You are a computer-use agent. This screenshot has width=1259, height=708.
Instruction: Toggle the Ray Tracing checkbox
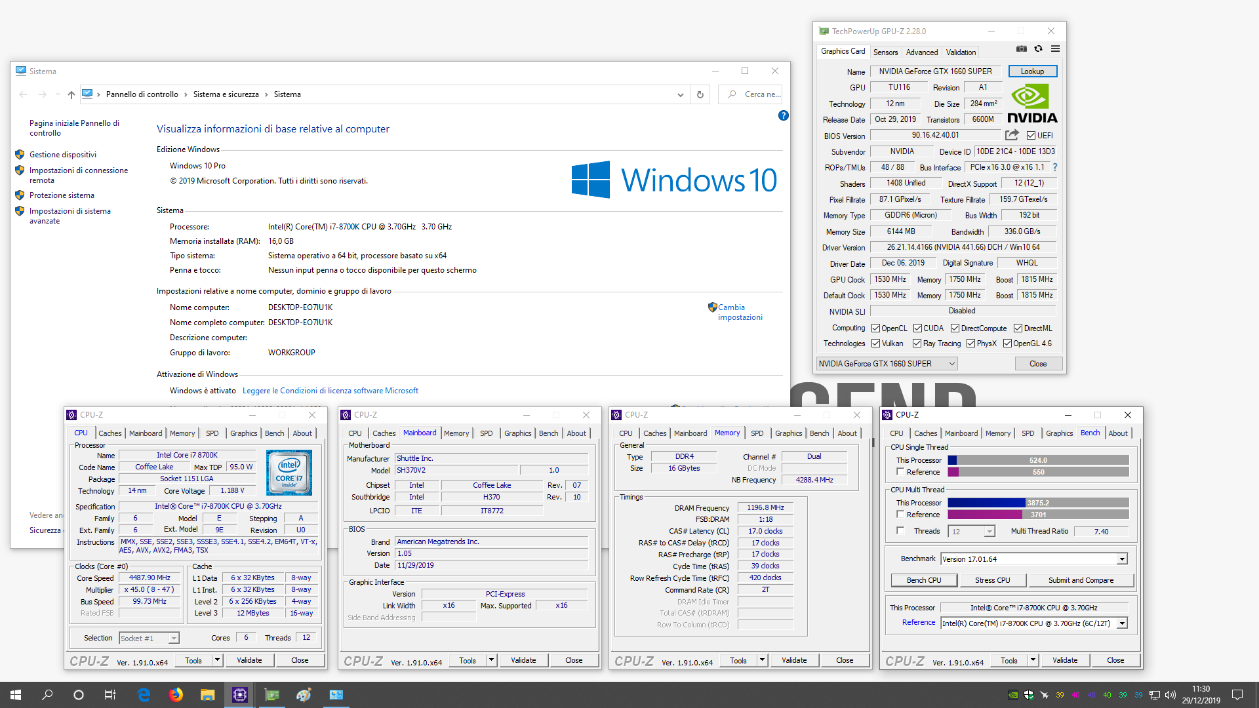pos(917,344)
